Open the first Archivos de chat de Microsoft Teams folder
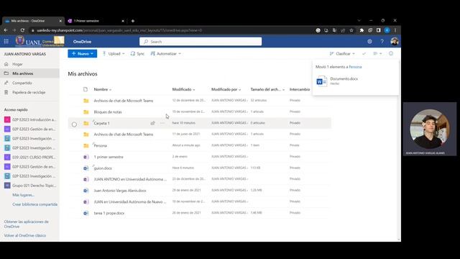The image size is (460, 259). [124, 101]
